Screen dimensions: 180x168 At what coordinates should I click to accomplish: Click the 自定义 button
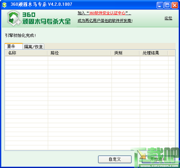coord(115,159)
